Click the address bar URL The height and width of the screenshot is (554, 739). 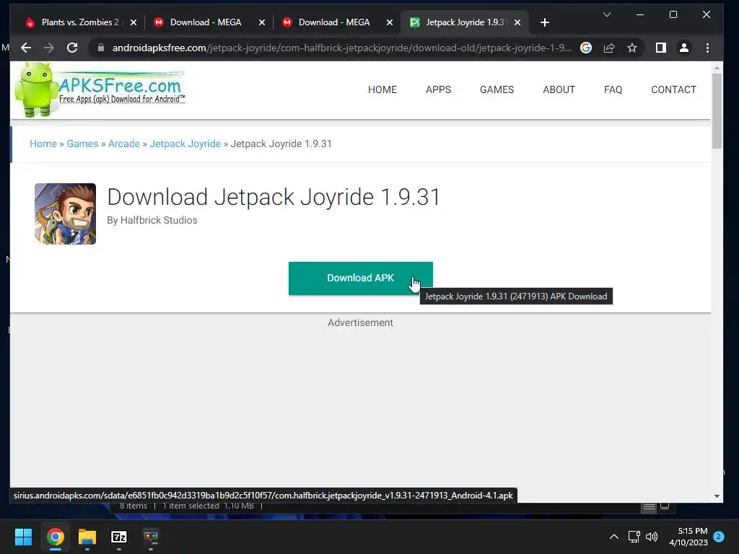click(341, 48)
